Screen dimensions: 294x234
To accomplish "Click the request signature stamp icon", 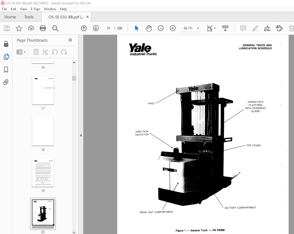I will (279, 28).
